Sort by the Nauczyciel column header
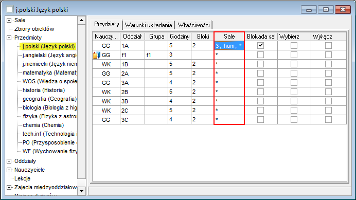The image size is (356, 200). (x=106, y=37)
